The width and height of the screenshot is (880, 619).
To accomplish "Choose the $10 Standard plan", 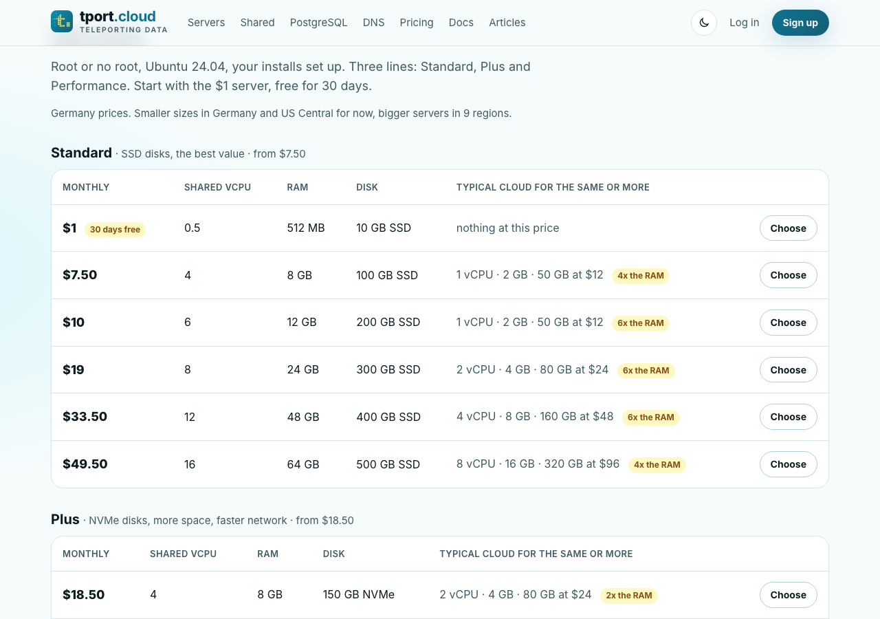I will tap(789, 323).
